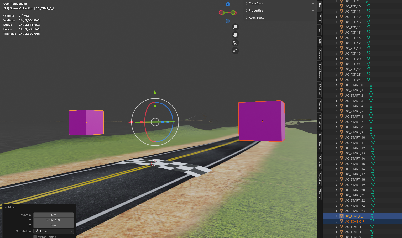Click mesh data icon next to AC_START_0

coord(371,85)
